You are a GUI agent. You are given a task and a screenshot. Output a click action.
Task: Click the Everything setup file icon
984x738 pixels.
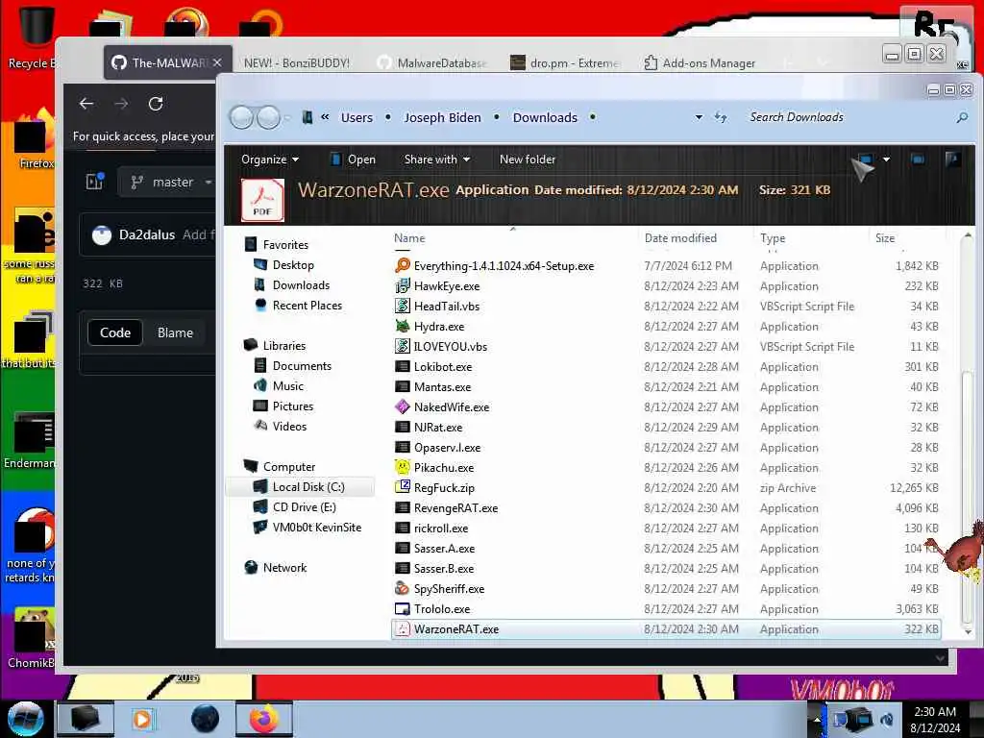[403, 265]
